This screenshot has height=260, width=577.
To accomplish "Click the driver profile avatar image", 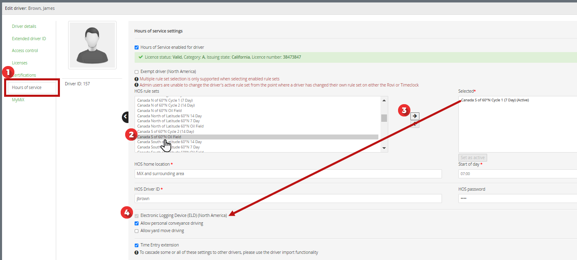I will (92, 45).
